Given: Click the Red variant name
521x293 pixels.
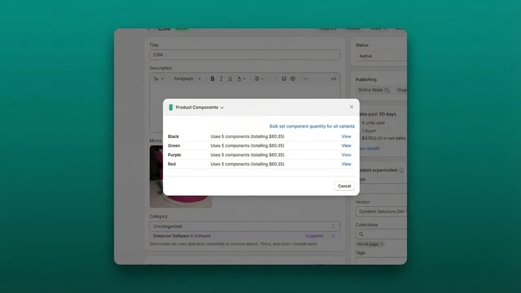Looking at the screenshot, I should click(171, 164).
